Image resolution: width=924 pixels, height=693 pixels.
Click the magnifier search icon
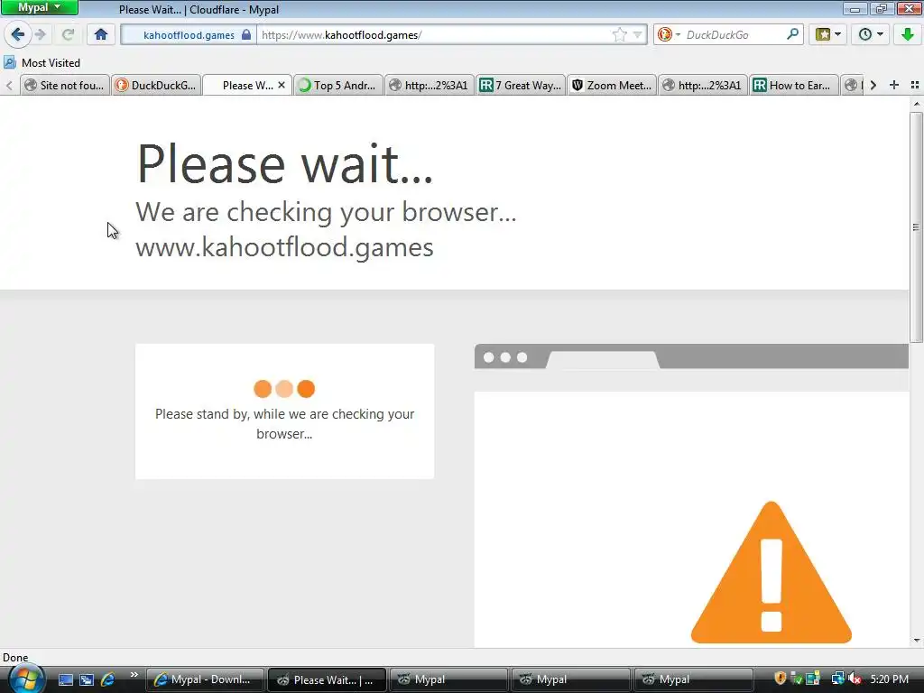(x=792, y=34)
